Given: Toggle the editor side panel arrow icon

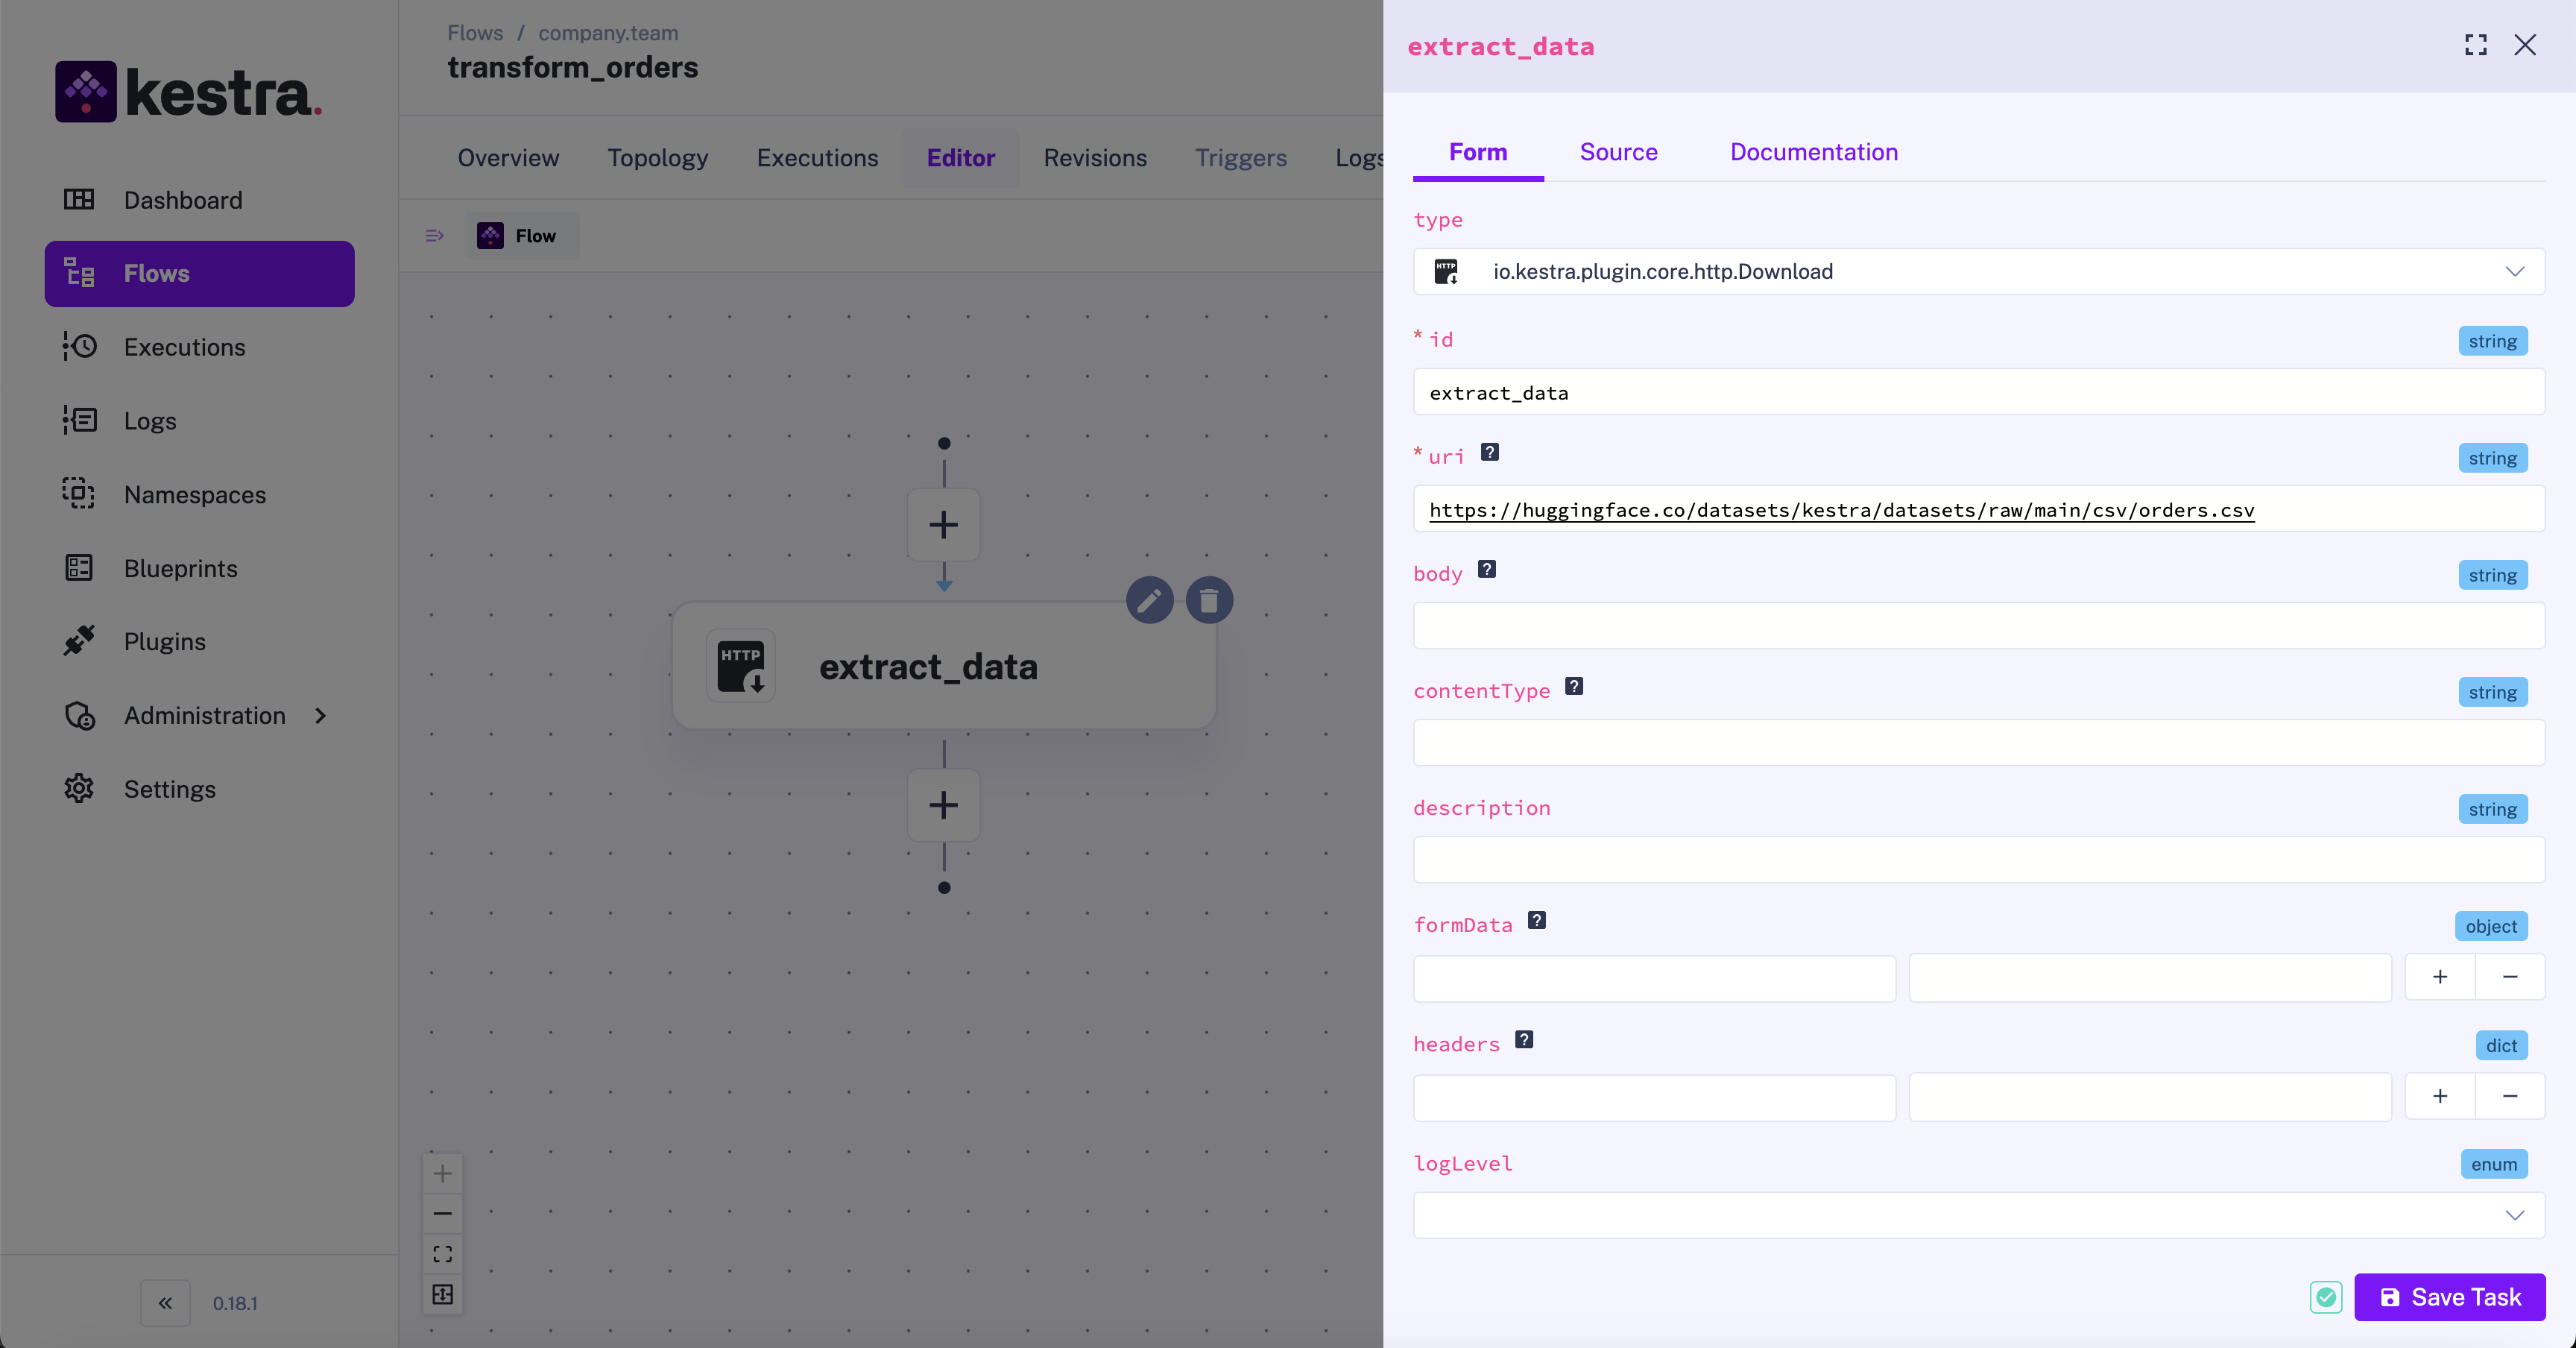Looking at the screenshot, I should [434, 236].
